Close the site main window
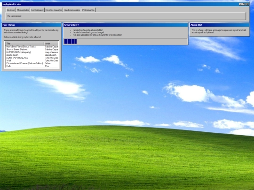Viewport: 254px width, 190px height. click(x=247, y=4)
